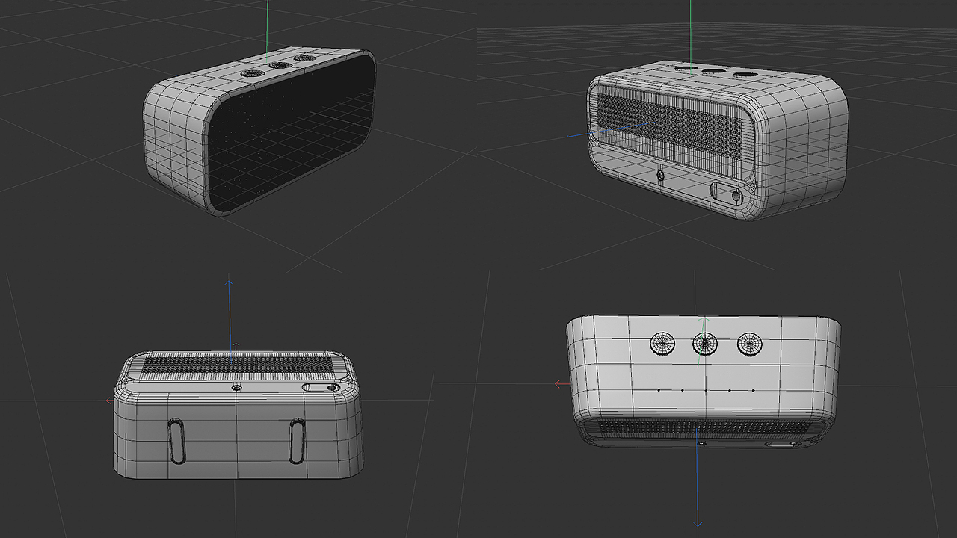
Task: Select the left circular button in top view
Action: click(662, 344)
